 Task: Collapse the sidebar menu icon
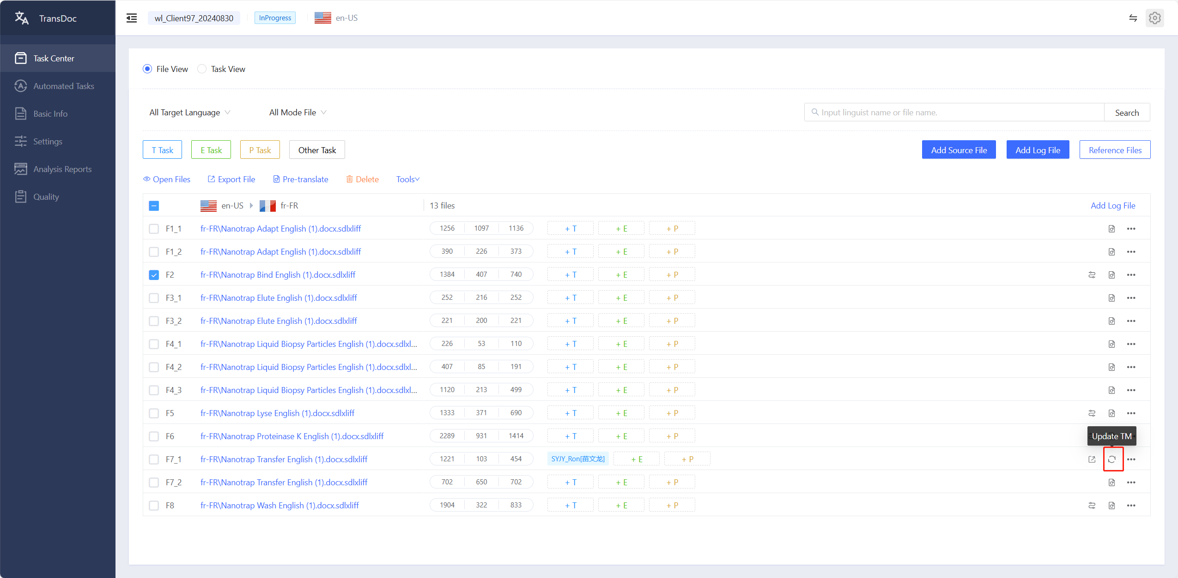coord(132,18)
